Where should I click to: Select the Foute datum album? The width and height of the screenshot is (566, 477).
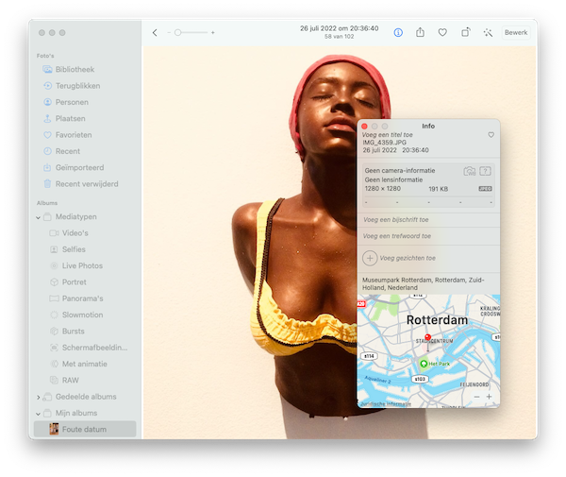point(85,429)
